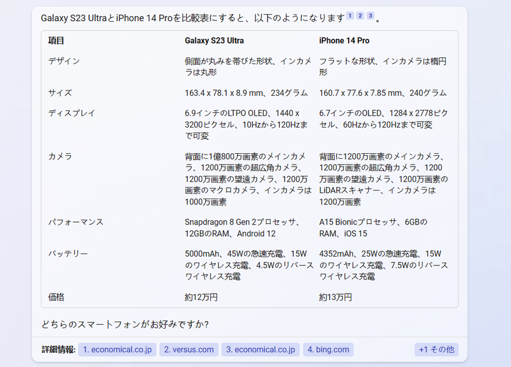Select the パフォーマンス row label
511x367 pixels.
(75, 222)
